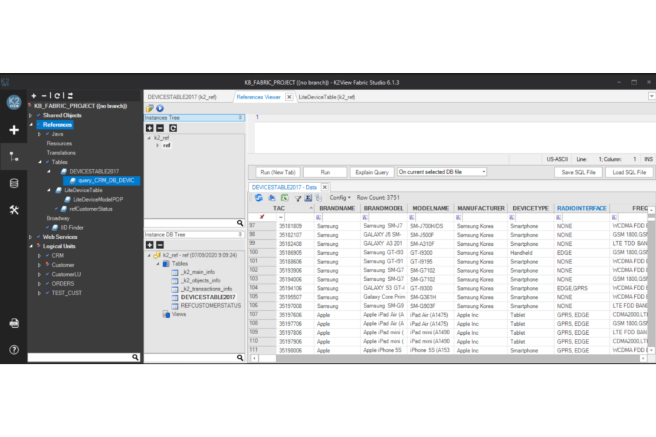Open the project tree sidebar icon

coord(14,156)
